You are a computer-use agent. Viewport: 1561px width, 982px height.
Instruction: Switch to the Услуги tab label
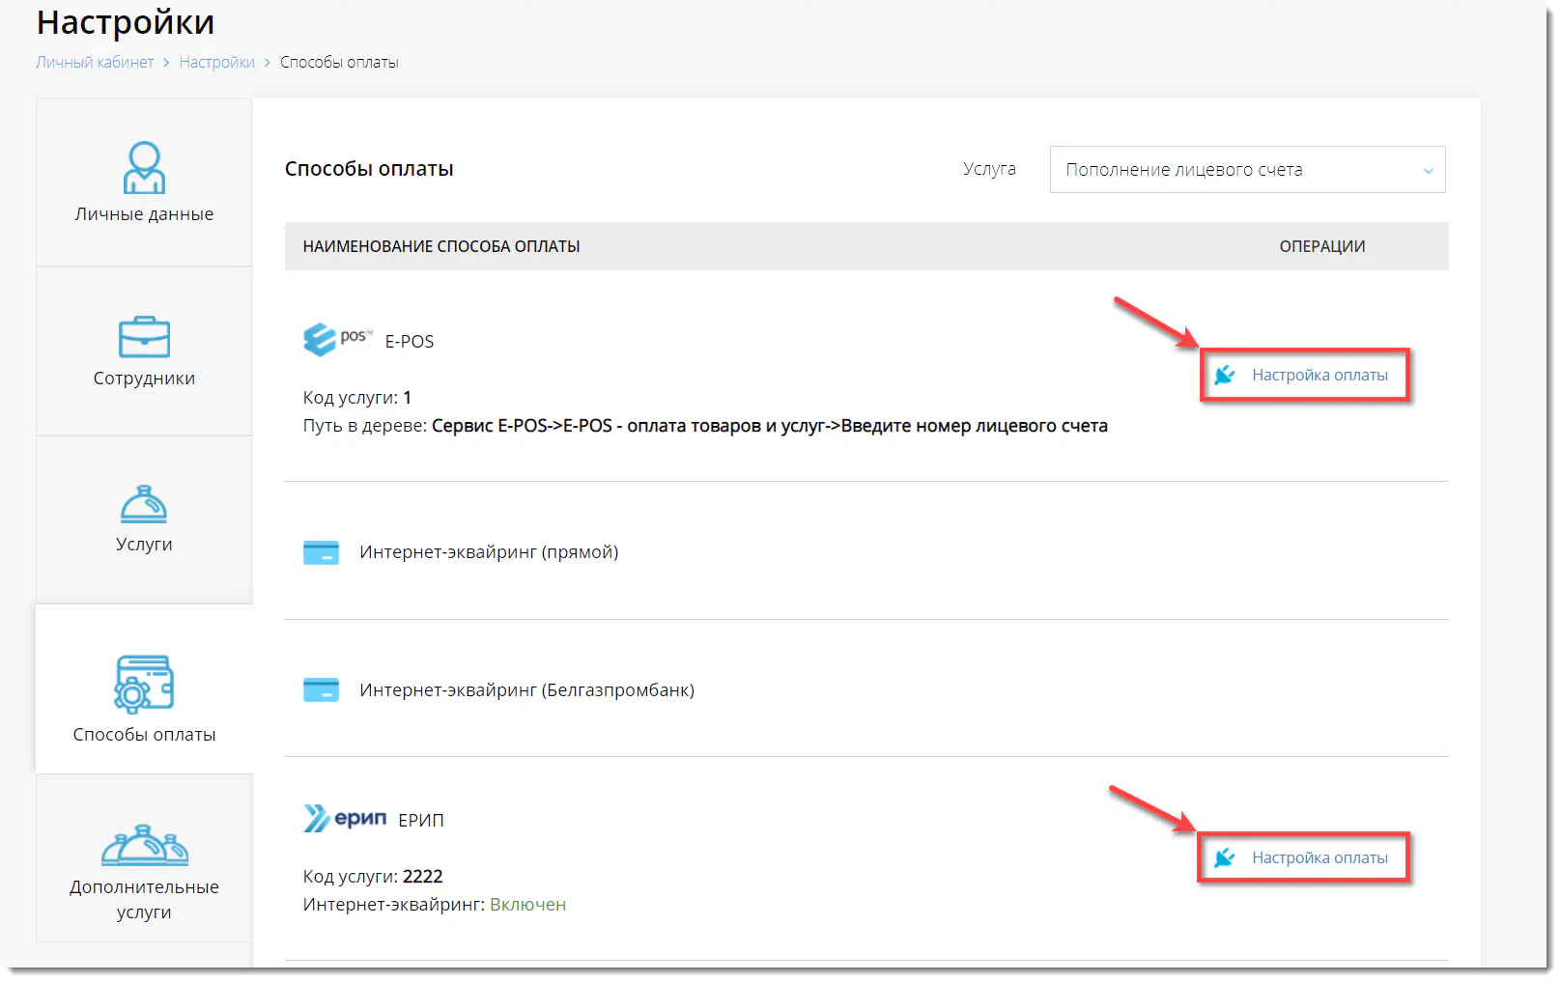pos(144,545)
